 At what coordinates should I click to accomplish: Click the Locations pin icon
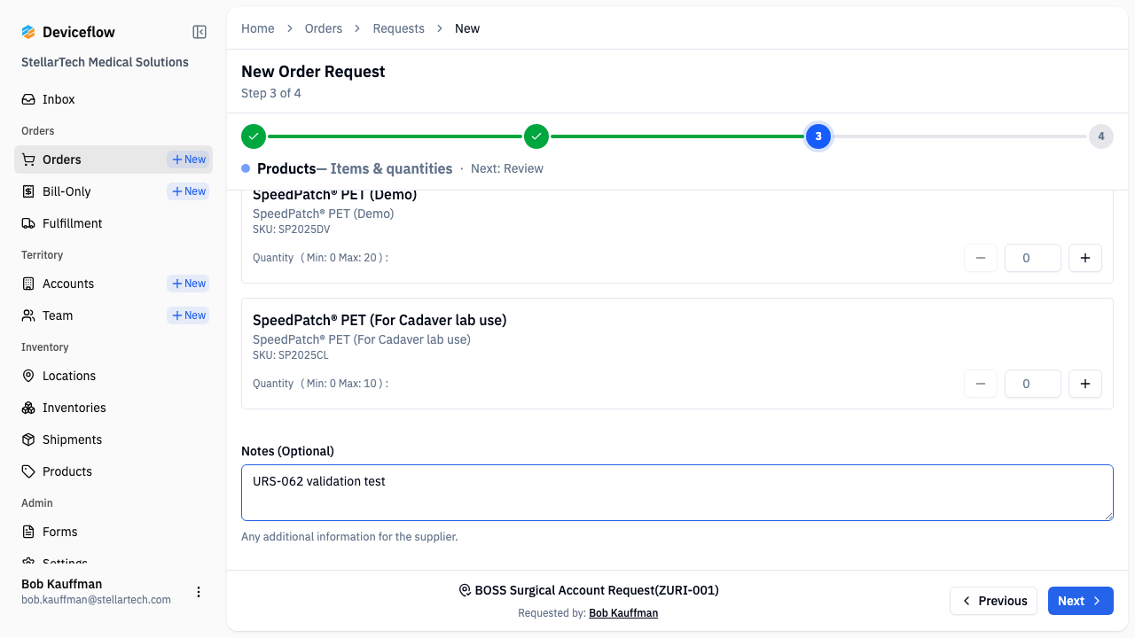coord(28,376)
